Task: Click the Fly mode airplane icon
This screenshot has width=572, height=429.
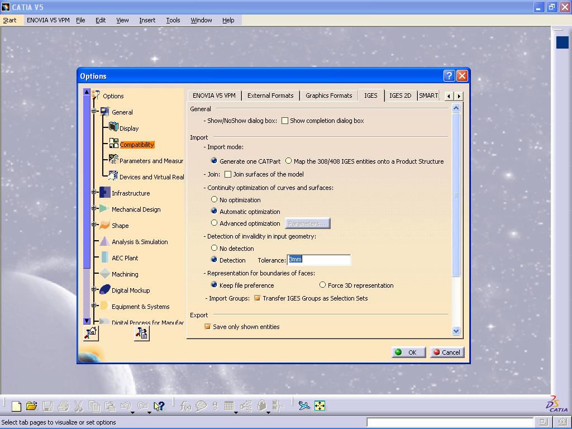Action: tap(304, 406)
